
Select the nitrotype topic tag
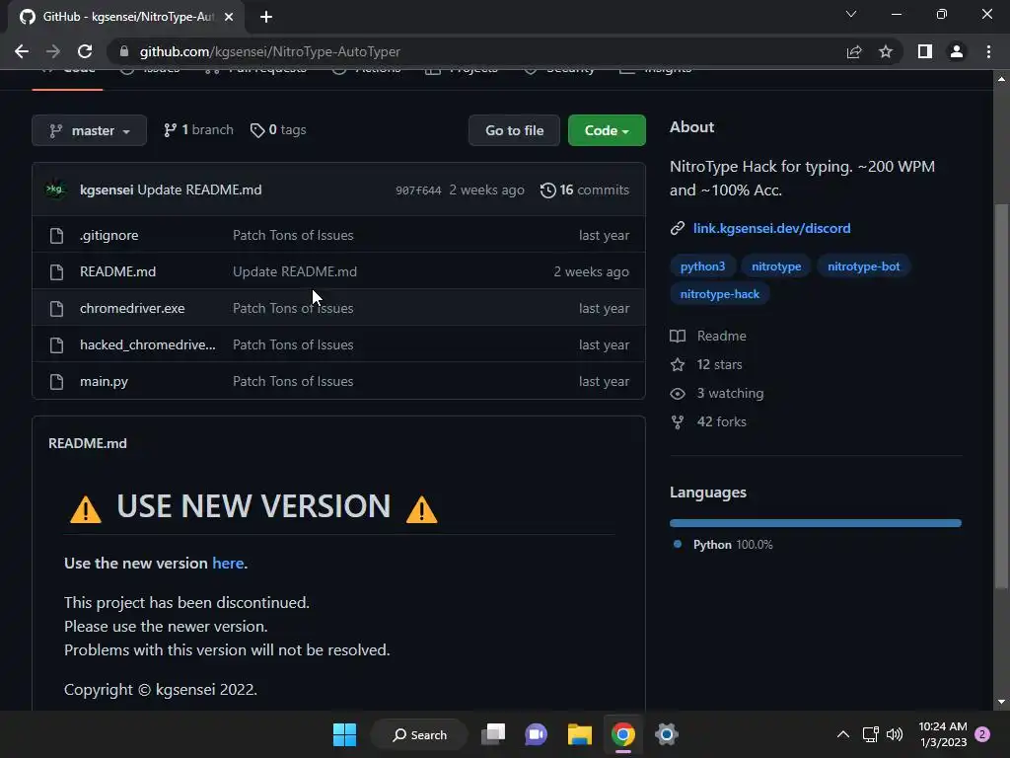pos(776,266)
